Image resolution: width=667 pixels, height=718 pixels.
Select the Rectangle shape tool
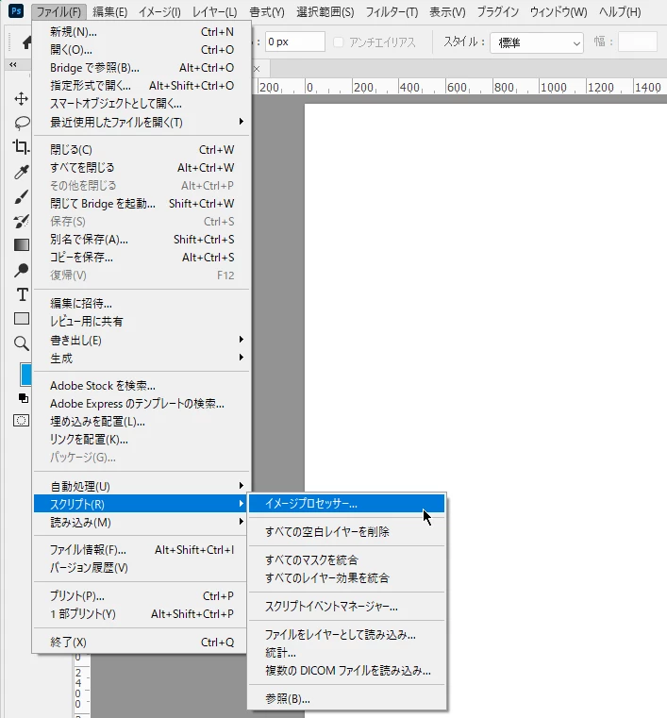(x=22, y=319)
